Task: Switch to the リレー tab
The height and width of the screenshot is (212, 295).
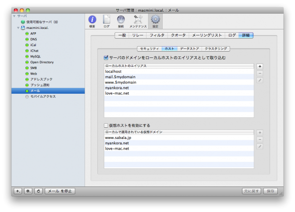Action: [x=138, y=35]
